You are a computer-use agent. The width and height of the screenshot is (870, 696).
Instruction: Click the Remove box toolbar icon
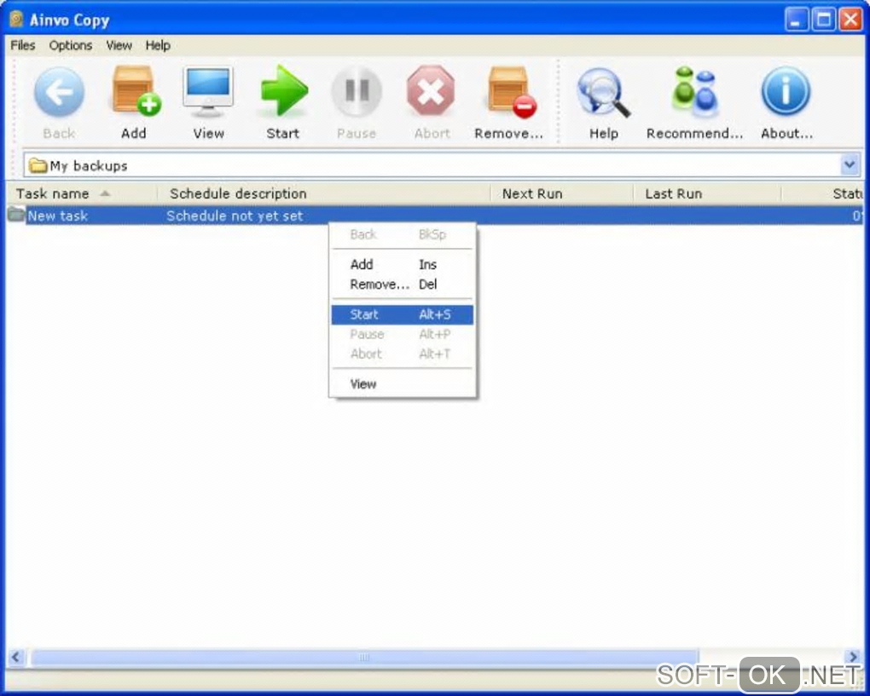point(512,92)
